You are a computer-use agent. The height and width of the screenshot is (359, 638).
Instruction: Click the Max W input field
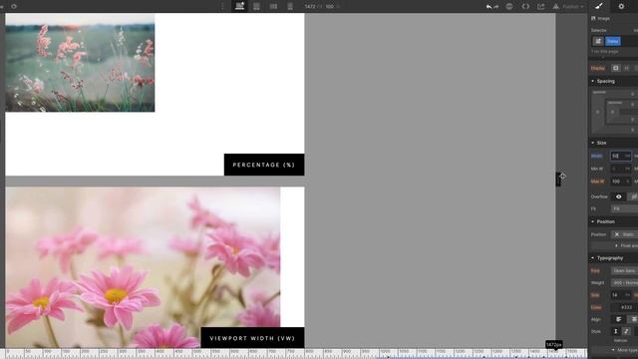tap(620, 181)
